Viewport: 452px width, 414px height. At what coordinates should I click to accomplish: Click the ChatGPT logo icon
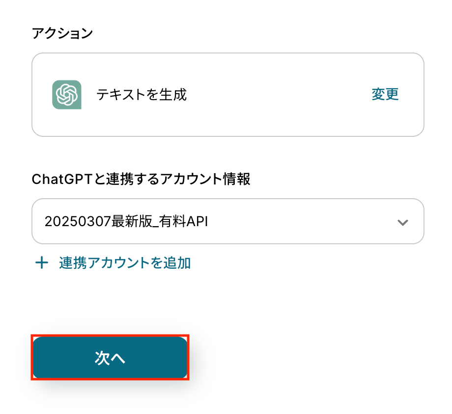(x=66, y=94)
